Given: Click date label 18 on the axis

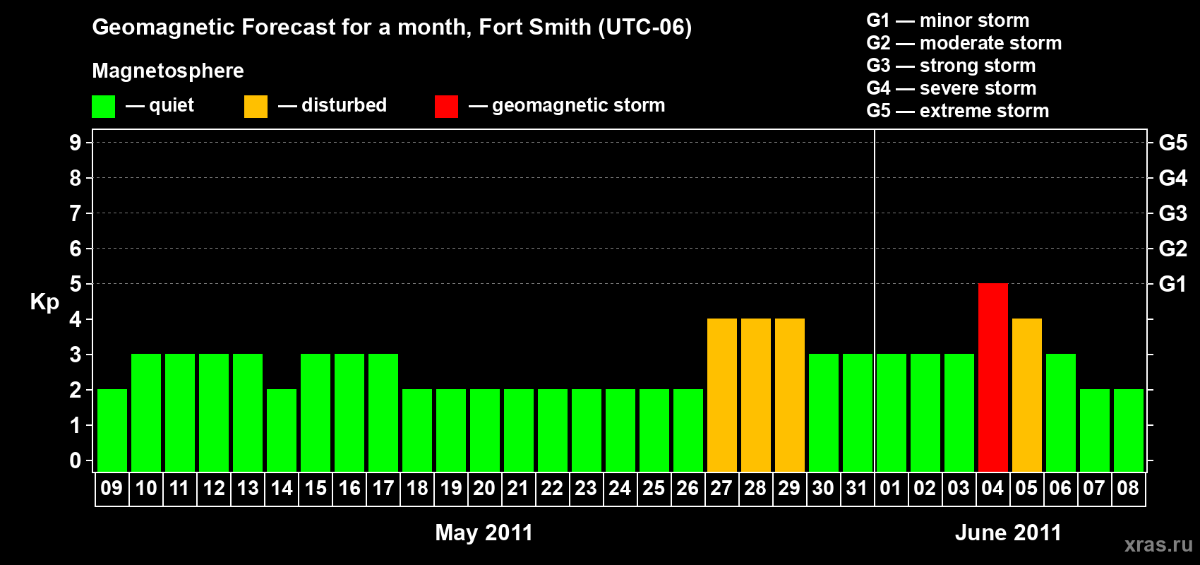Looking at the screenshot, I should (417, 488).
